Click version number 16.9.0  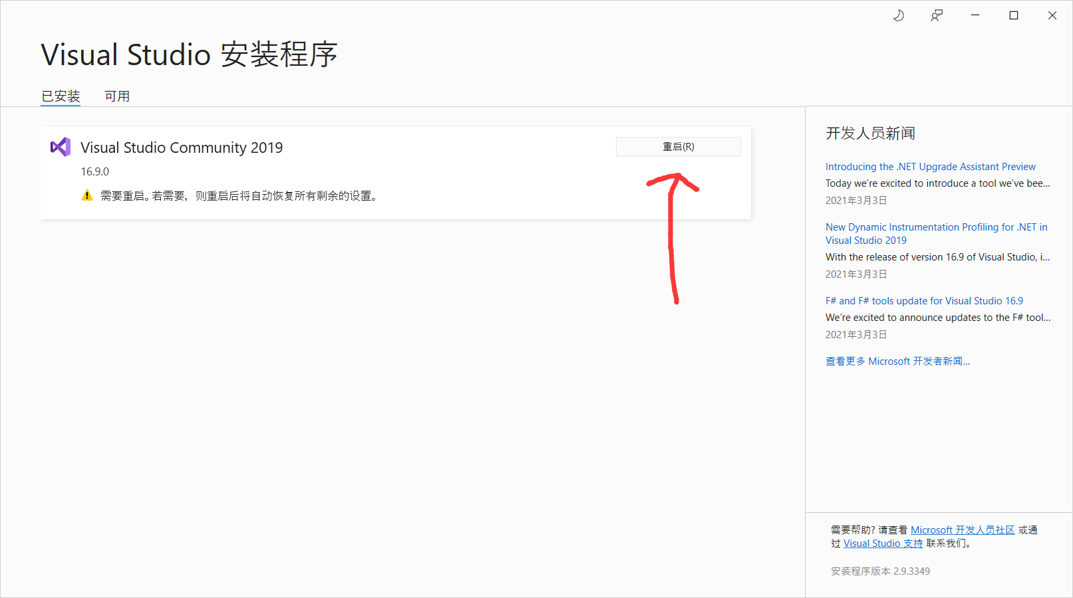point(95,171)
